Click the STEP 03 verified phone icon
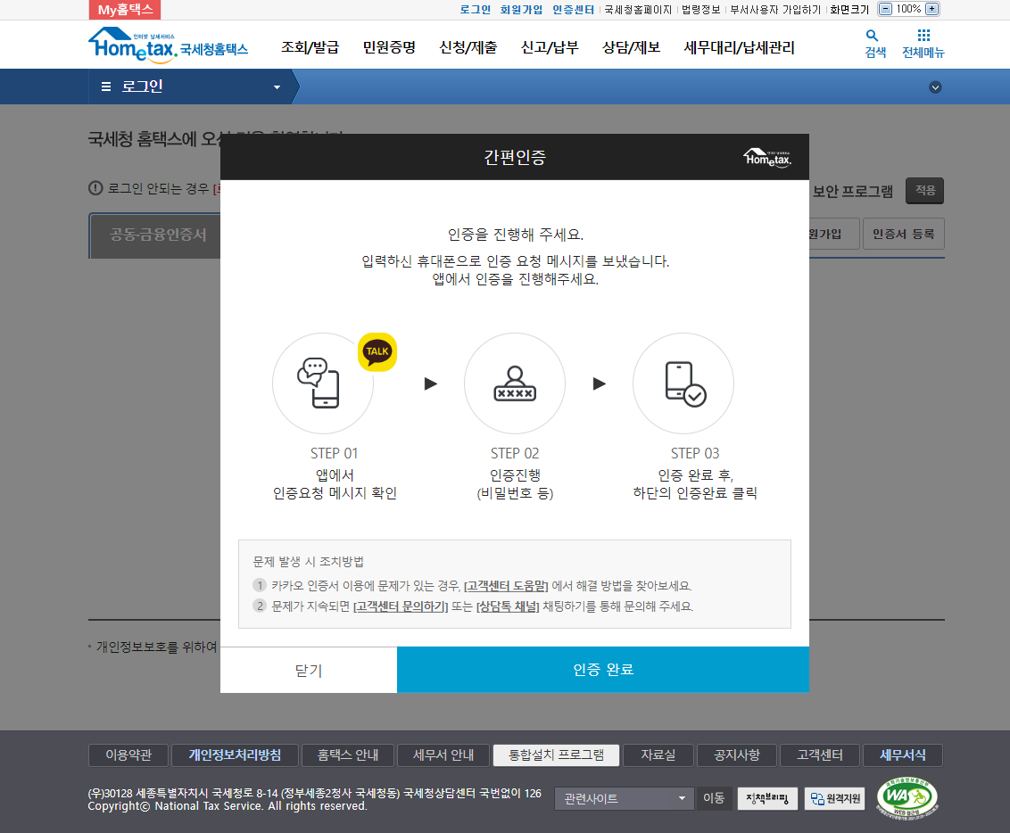 click(x=683, y=384)
